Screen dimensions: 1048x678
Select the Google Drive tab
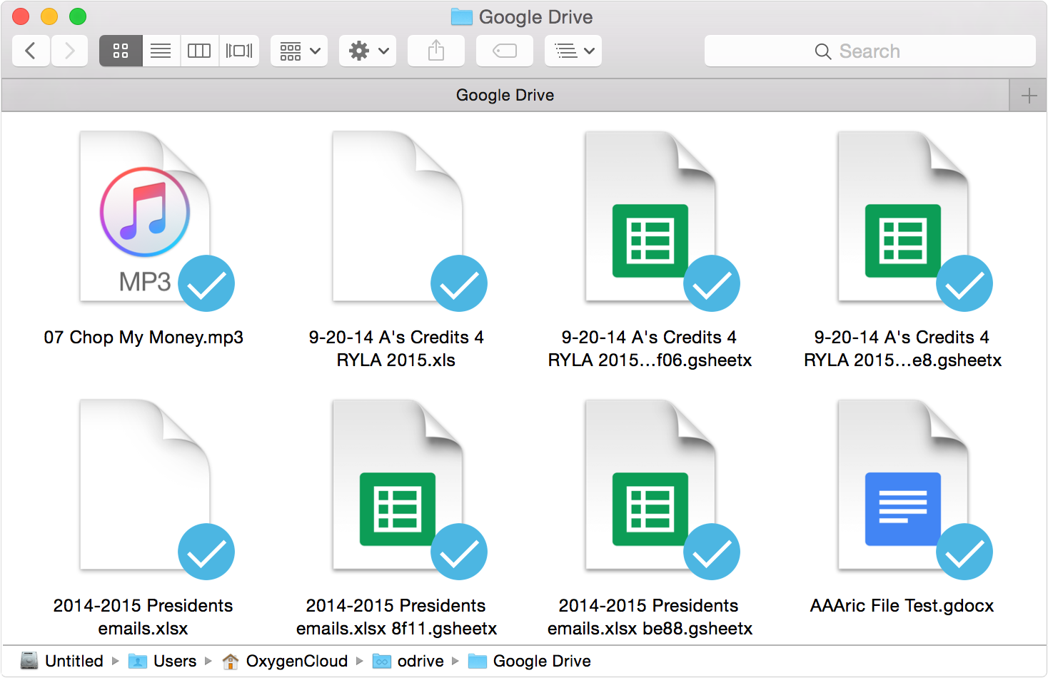click(505, 94)
